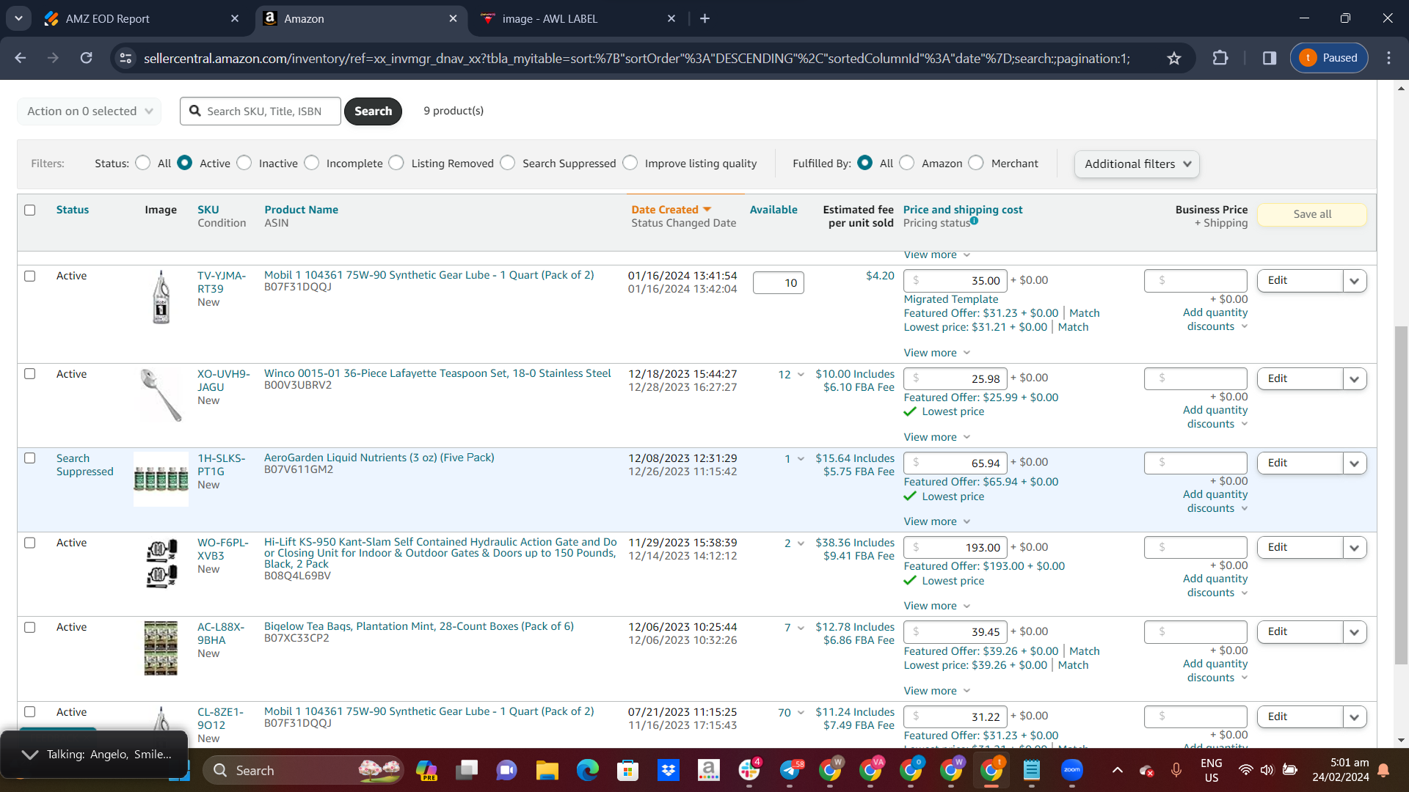
Task: Select the Inactive status filter
Action: tap(244, 163)
